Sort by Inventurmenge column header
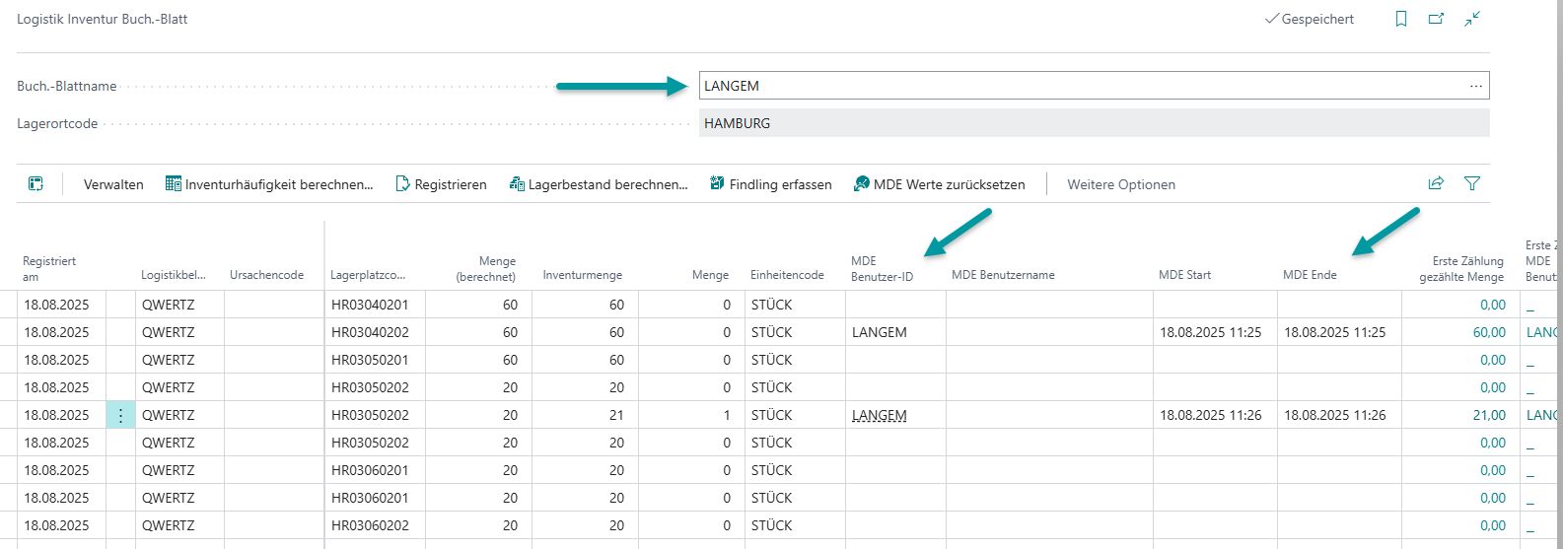The height and width of the screenshot is (549, 1563). pos(582,275)
